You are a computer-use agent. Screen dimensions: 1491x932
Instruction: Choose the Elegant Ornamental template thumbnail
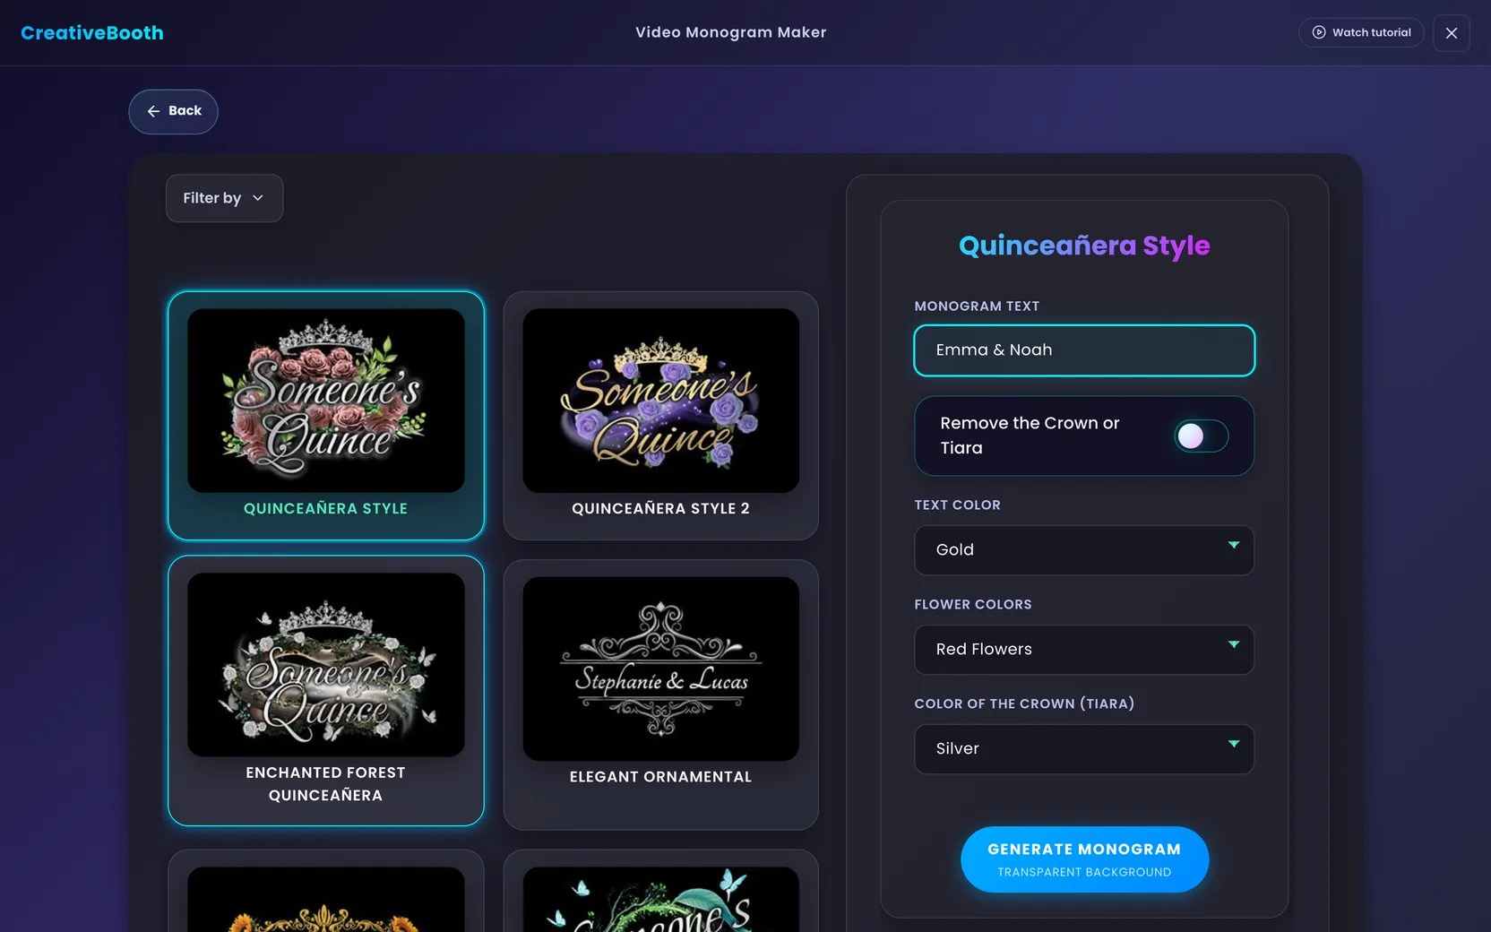(x=661, y=669)
